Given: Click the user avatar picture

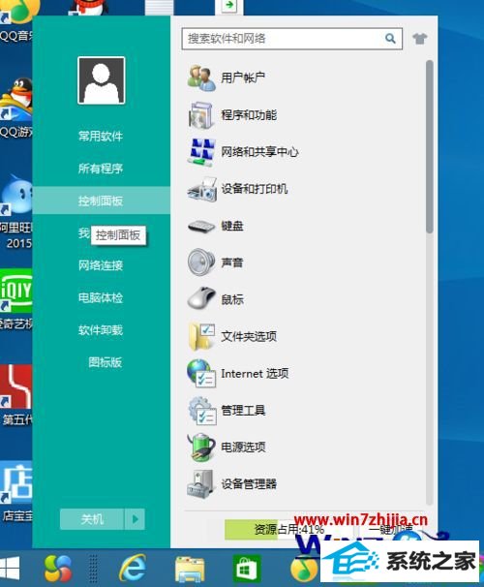Looking at the screenshot, I should [x=102, y=80].
